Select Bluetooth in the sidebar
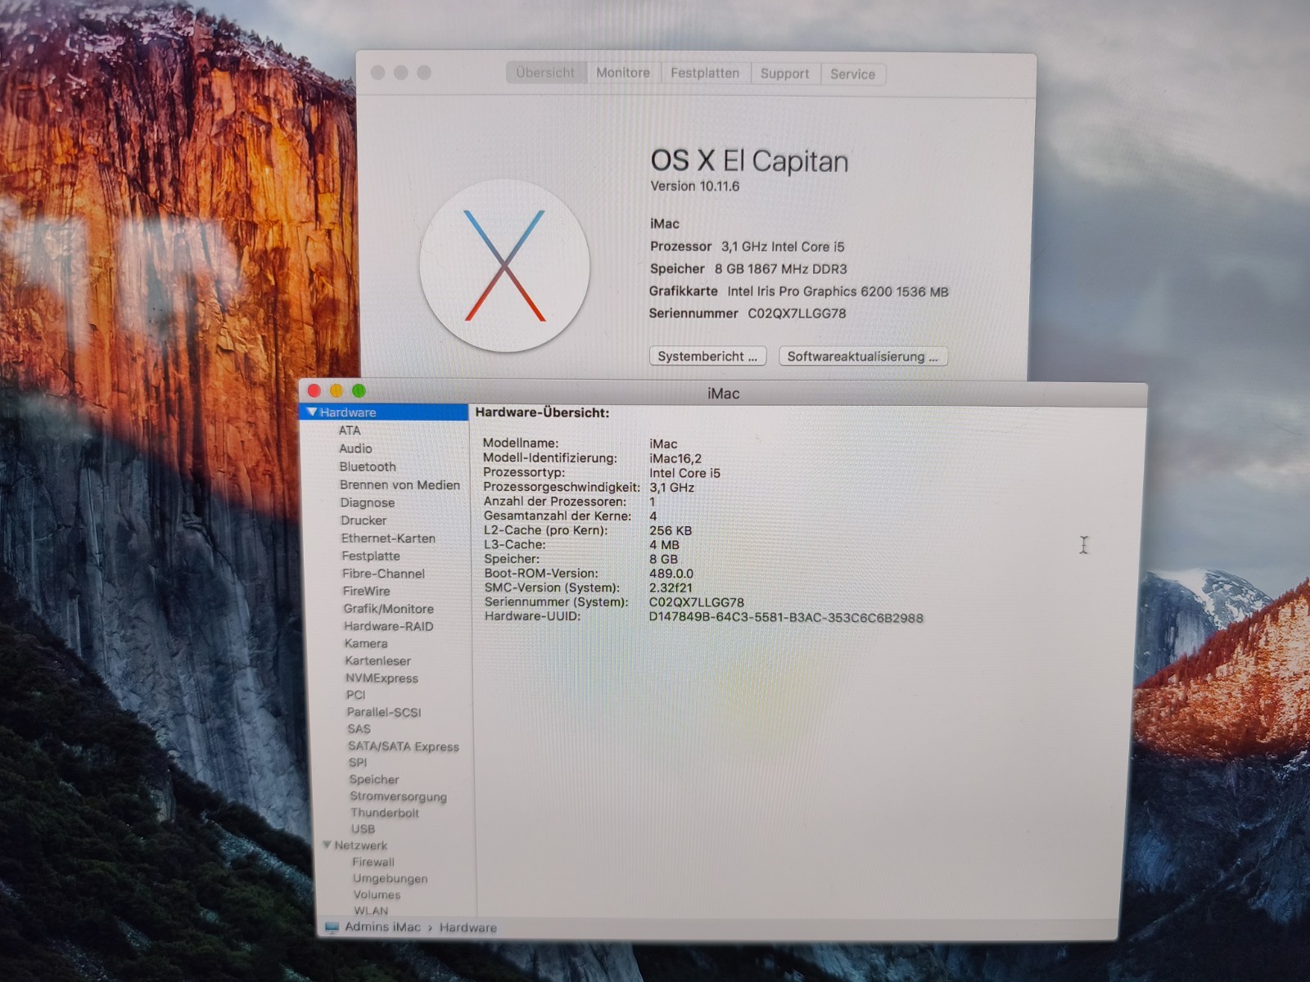Screen dimensions: 1310x982 pyautogui.click(x=368, y=466)
